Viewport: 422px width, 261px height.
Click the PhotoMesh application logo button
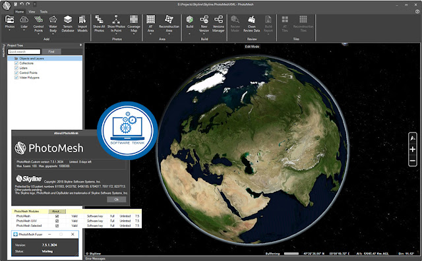7,5
